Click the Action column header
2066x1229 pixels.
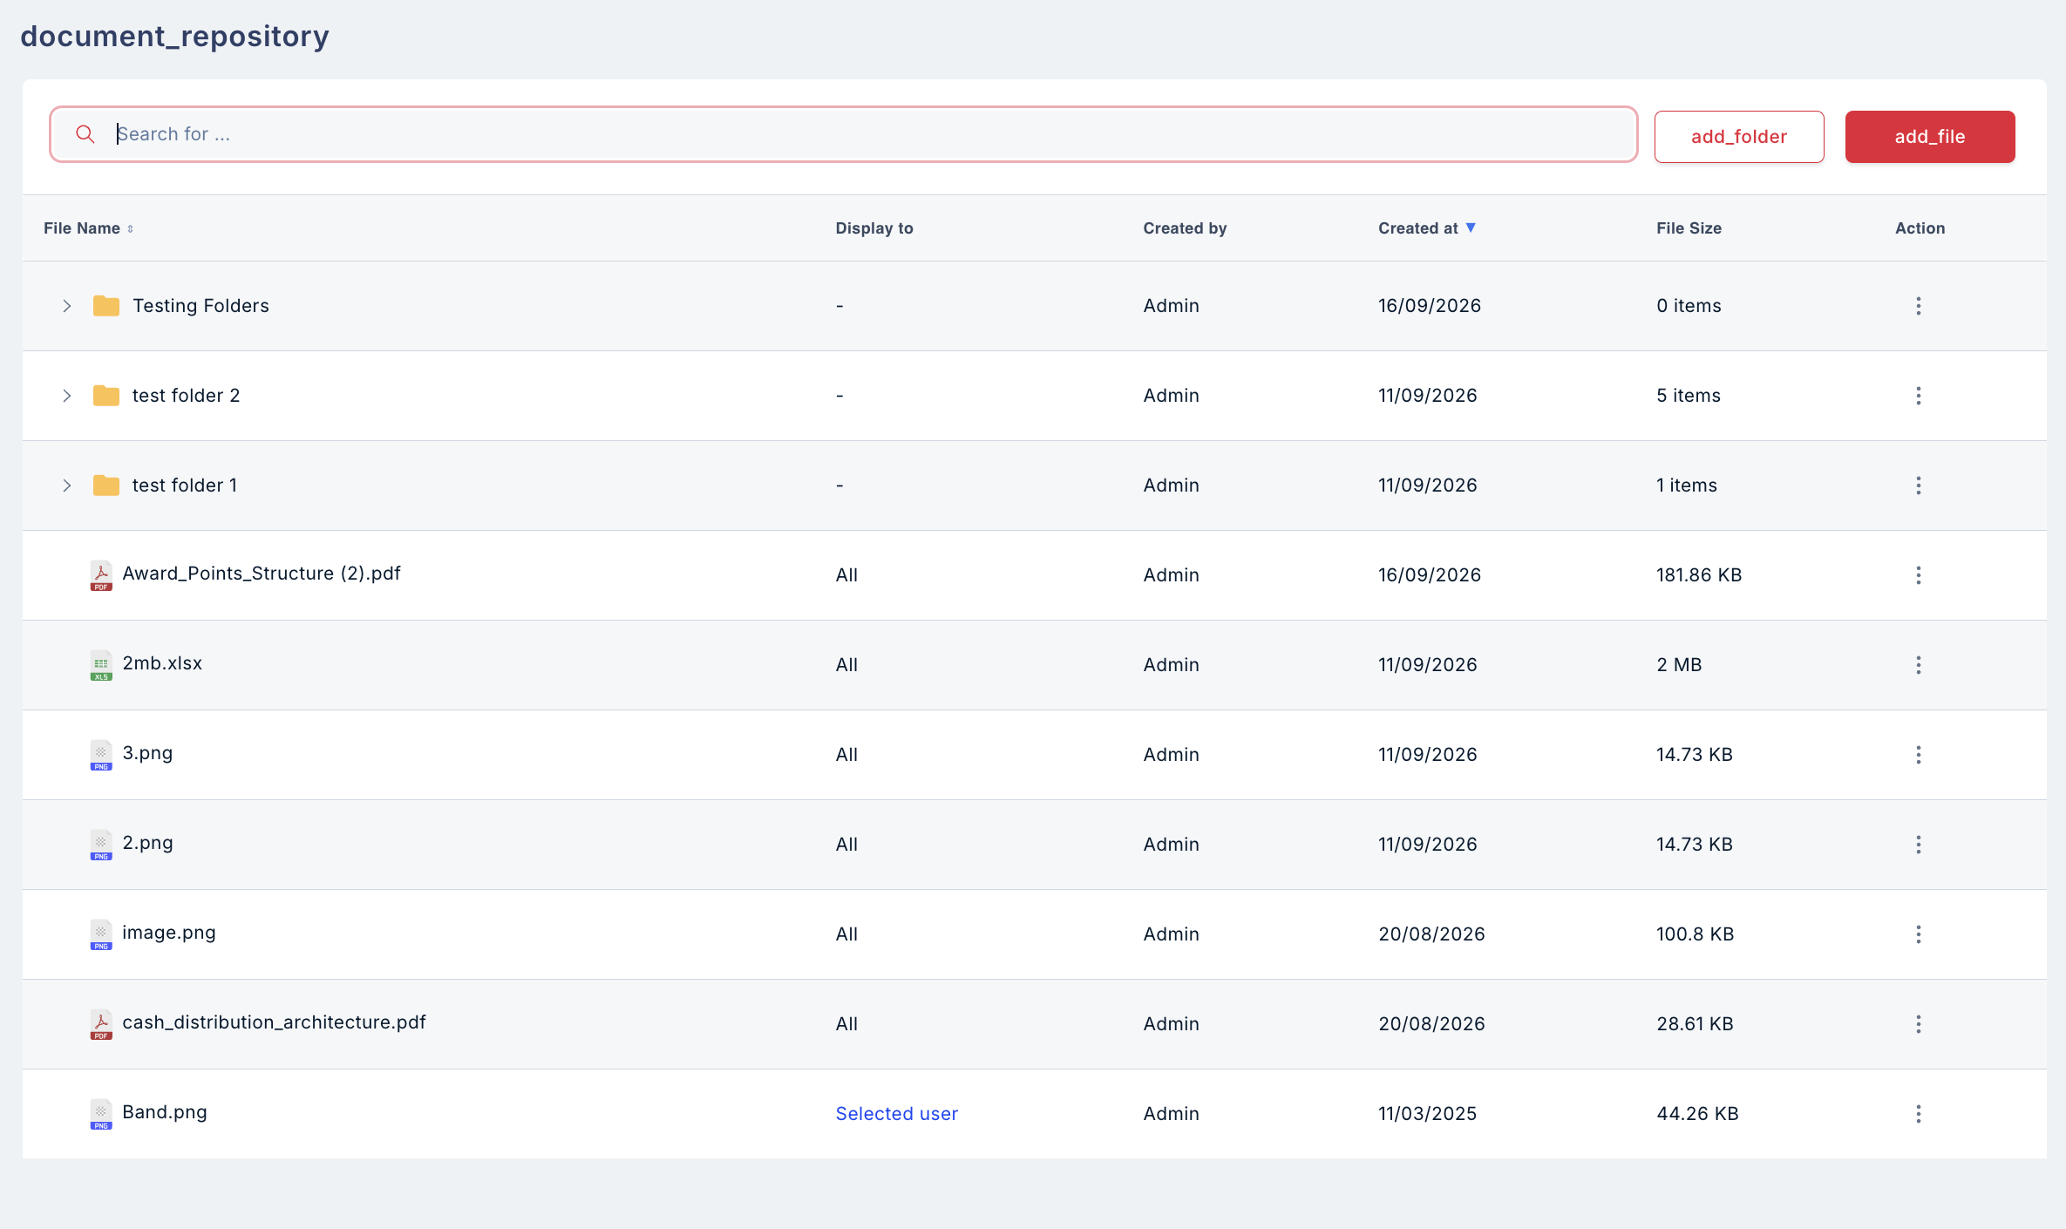click(1920, 228)
